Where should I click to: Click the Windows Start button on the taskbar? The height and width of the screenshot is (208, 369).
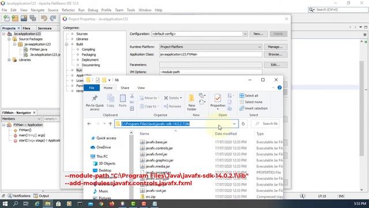(5, 203)
